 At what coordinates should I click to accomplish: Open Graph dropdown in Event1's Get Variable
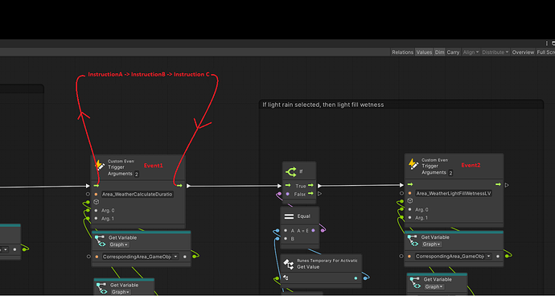[118, 245]
